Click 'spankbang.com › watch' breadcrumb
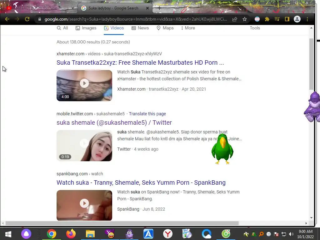Image resolution: width=320 pixels, height=240 pixels. tap(80, 174)
